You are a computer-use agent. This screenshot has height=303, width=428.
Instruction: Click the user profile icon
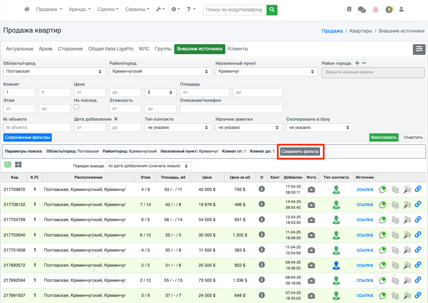[x=401, y=10]
